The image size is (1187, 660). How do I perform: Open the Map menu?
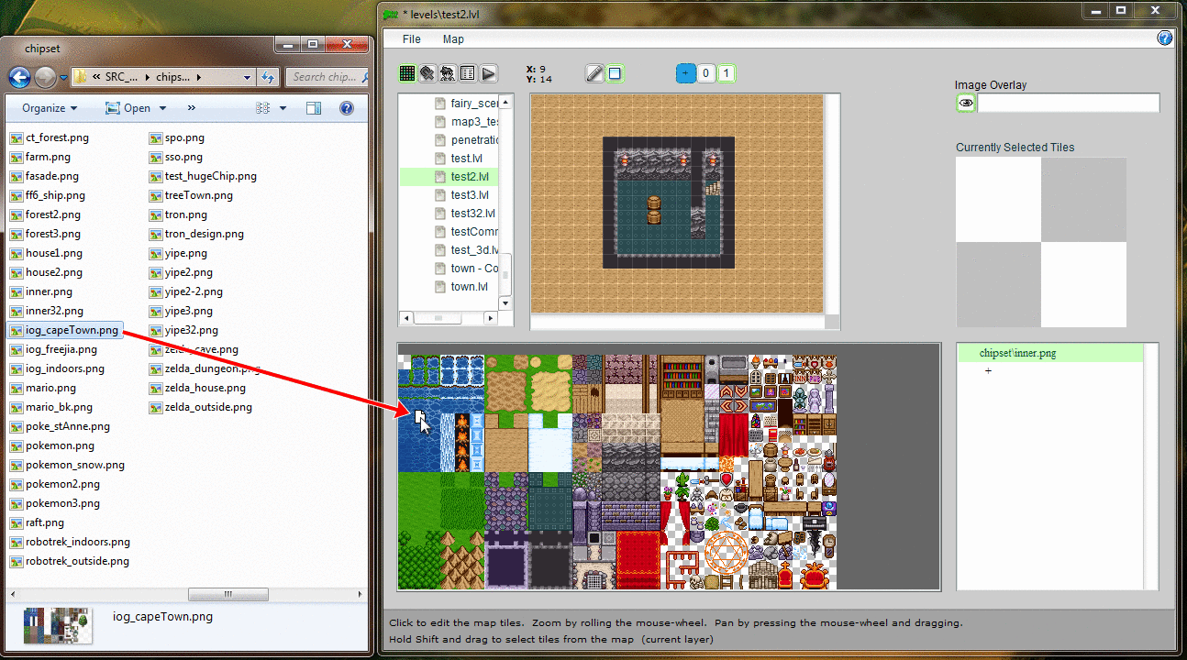pos(453,39)
